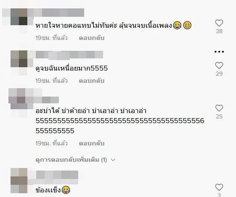The image size is (236, 197).
Task: Click the laughing emoji after ข้องแข็ง
Action: pyautogui.click(x=66, y=189)
